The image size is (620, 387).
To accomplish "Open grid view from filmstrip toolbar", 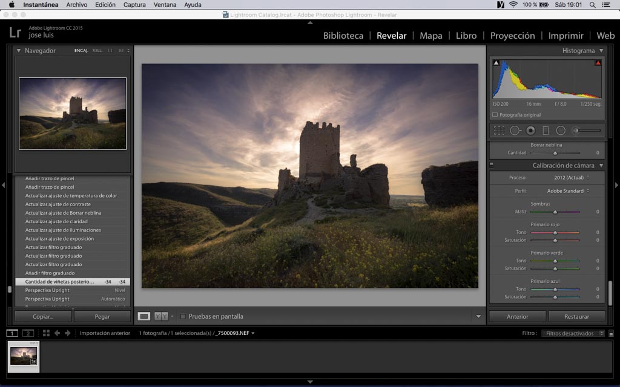I will (46, 333).
